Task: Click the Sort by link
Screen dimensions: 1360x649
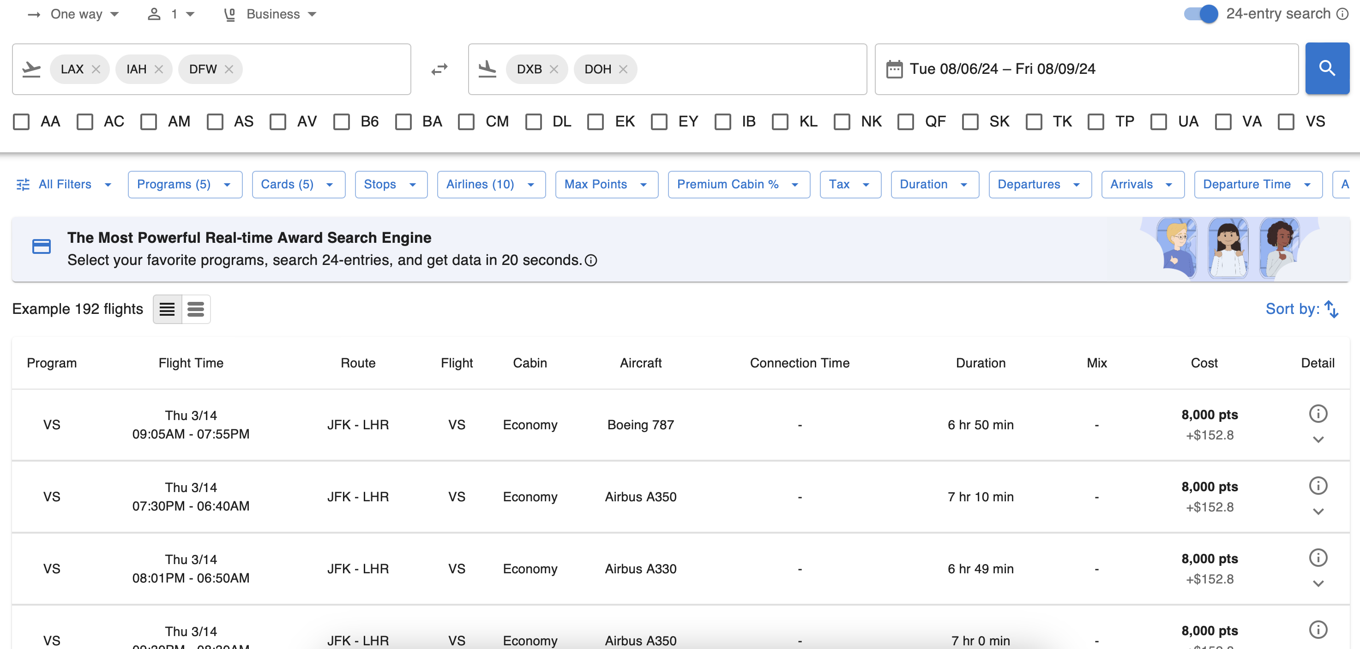Action: [x=1292, y=309]
